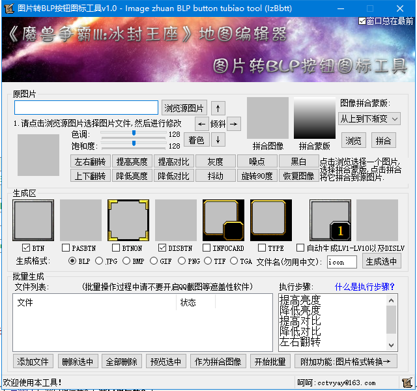Click the 添加文件 add files button
The width and height of the screenshot is (417, 391).
click(x=33, y=361)
